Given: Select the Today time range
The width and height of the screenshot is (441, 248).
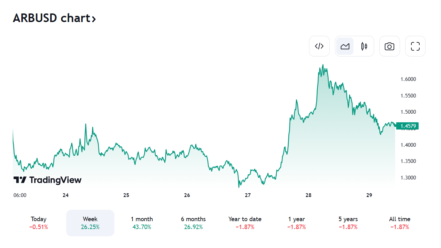Looking at the screenshot, I should (39, 223).
